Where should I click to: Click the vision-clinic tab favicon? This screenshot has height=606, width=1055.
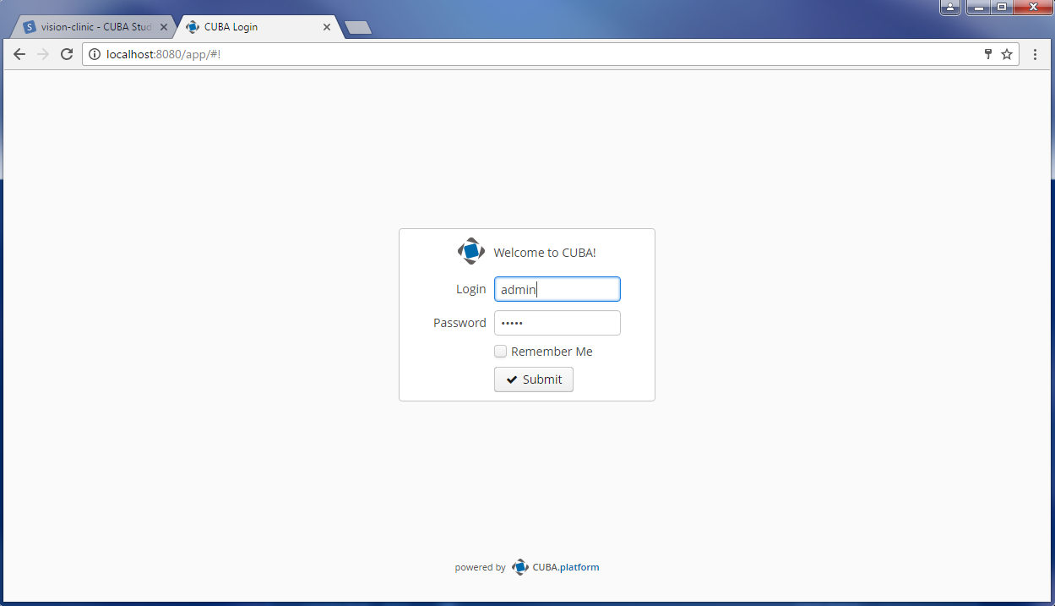(x=30, y=27)
